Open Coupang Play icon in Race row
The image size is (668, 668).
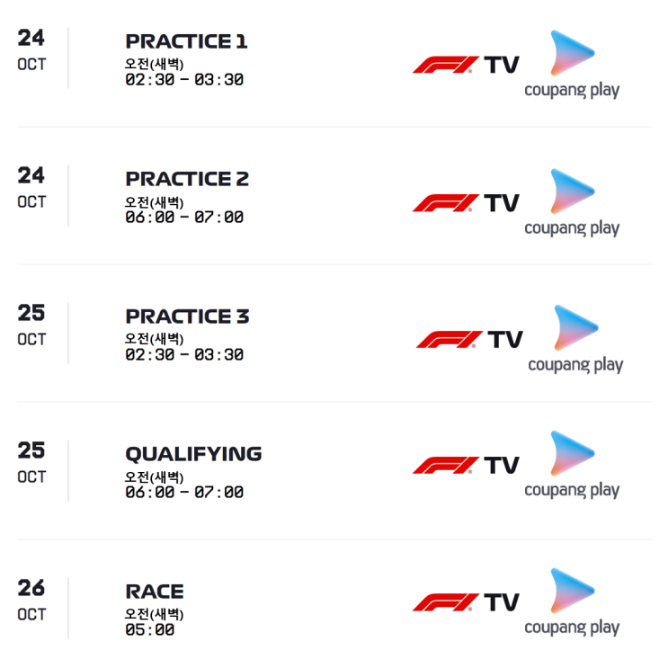572,602
